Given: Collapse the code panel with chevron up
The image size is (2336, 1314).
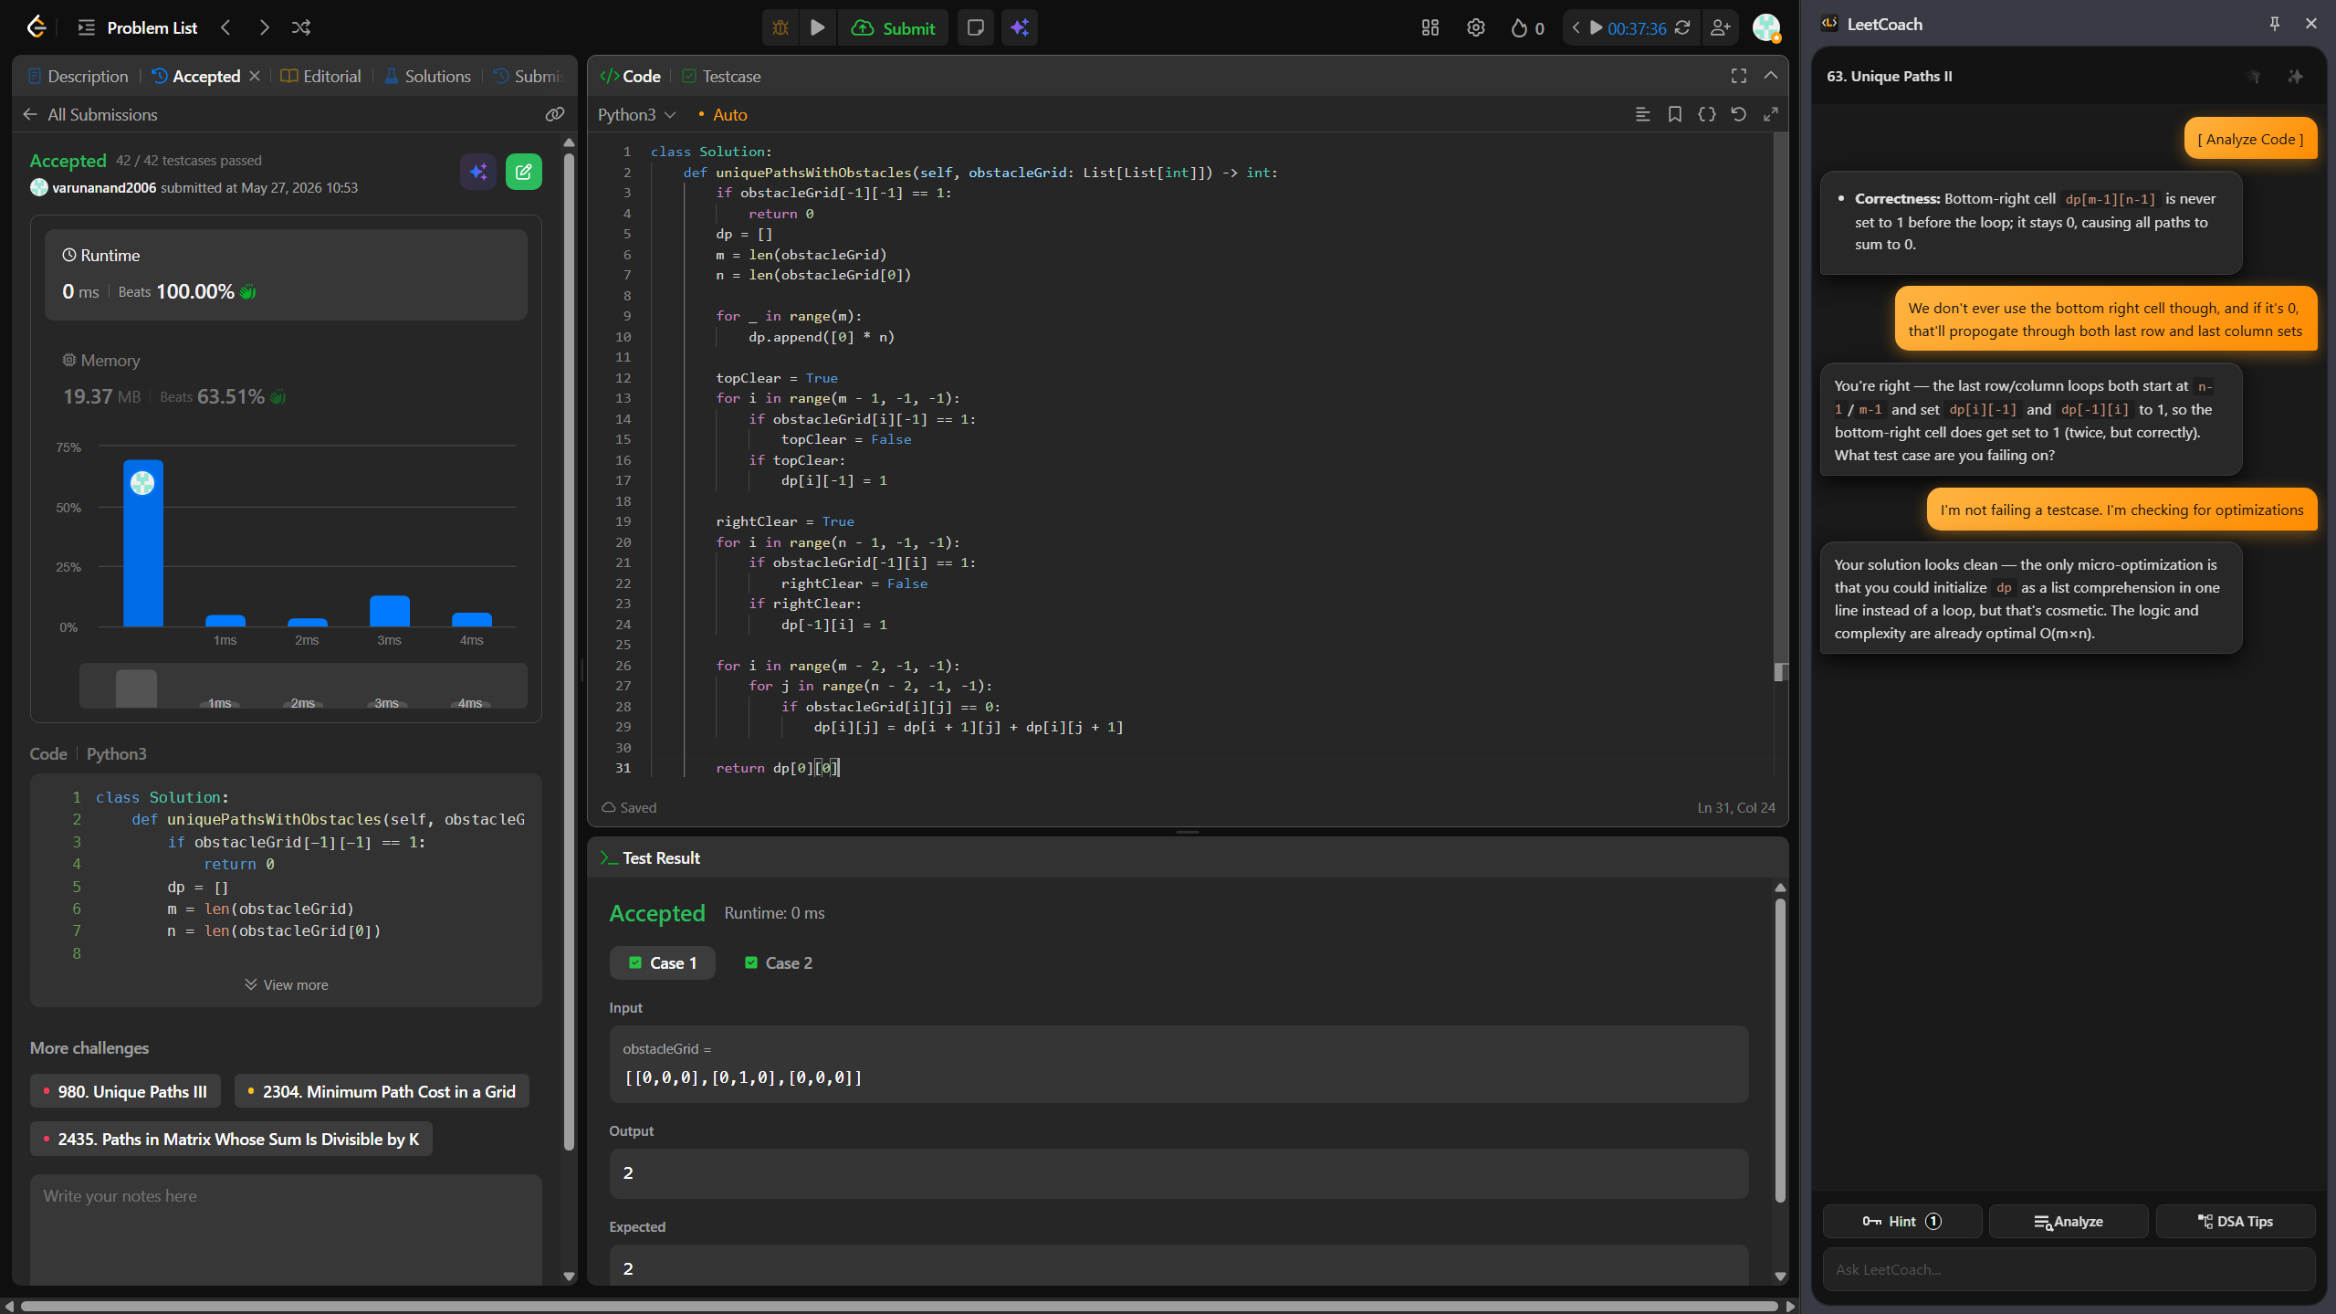Looking at the screenshot, I should coord(1770,76).
